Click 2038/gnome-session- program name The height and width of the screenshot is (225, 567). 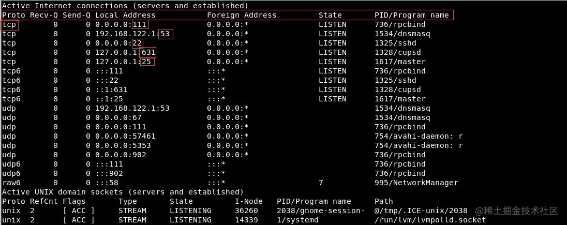click(x=321, y=211)
